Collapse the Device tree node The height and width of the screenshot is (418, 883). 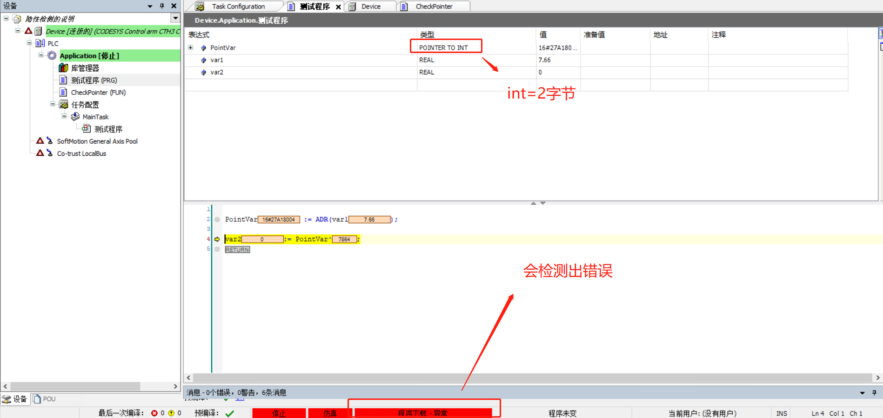pyautogui.click(x=18, y=31)
